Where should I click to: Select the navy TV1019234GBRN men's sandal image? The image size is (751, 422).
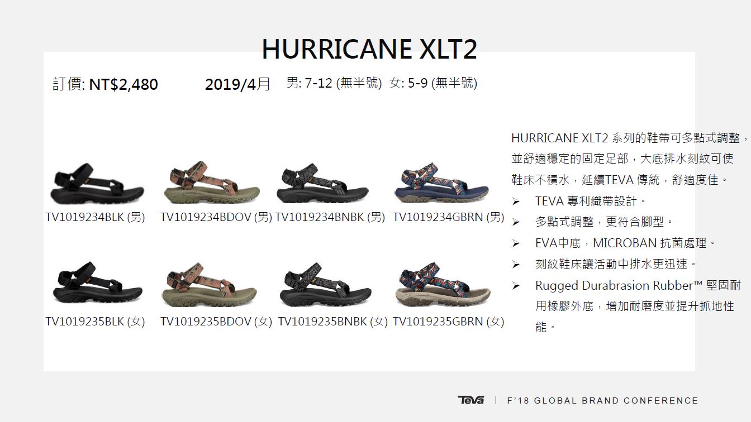tap(441, 184)
